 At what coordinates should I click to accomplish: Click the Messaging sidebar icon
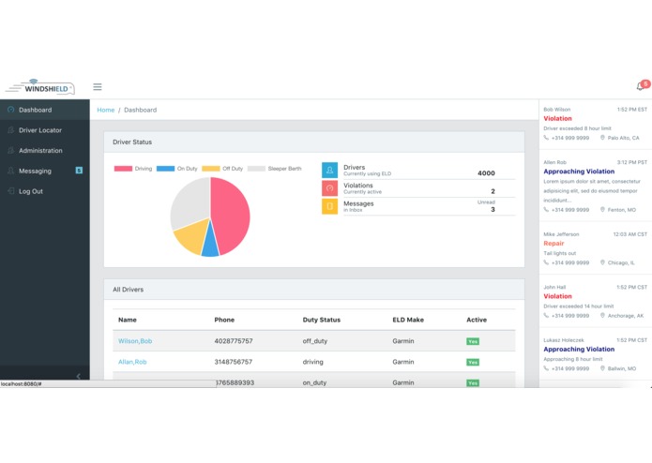11,171
